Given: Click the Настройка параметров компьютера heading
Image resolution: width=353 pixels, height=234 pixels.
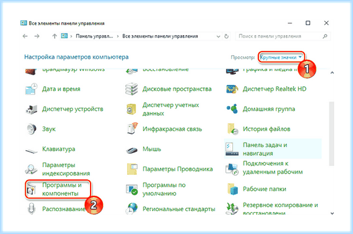Looking at the screenshot, I should coord(76,57).
